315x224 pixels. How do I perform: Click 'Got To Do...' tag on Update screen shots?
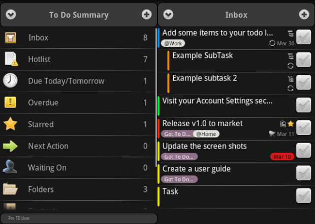point(179,157)
